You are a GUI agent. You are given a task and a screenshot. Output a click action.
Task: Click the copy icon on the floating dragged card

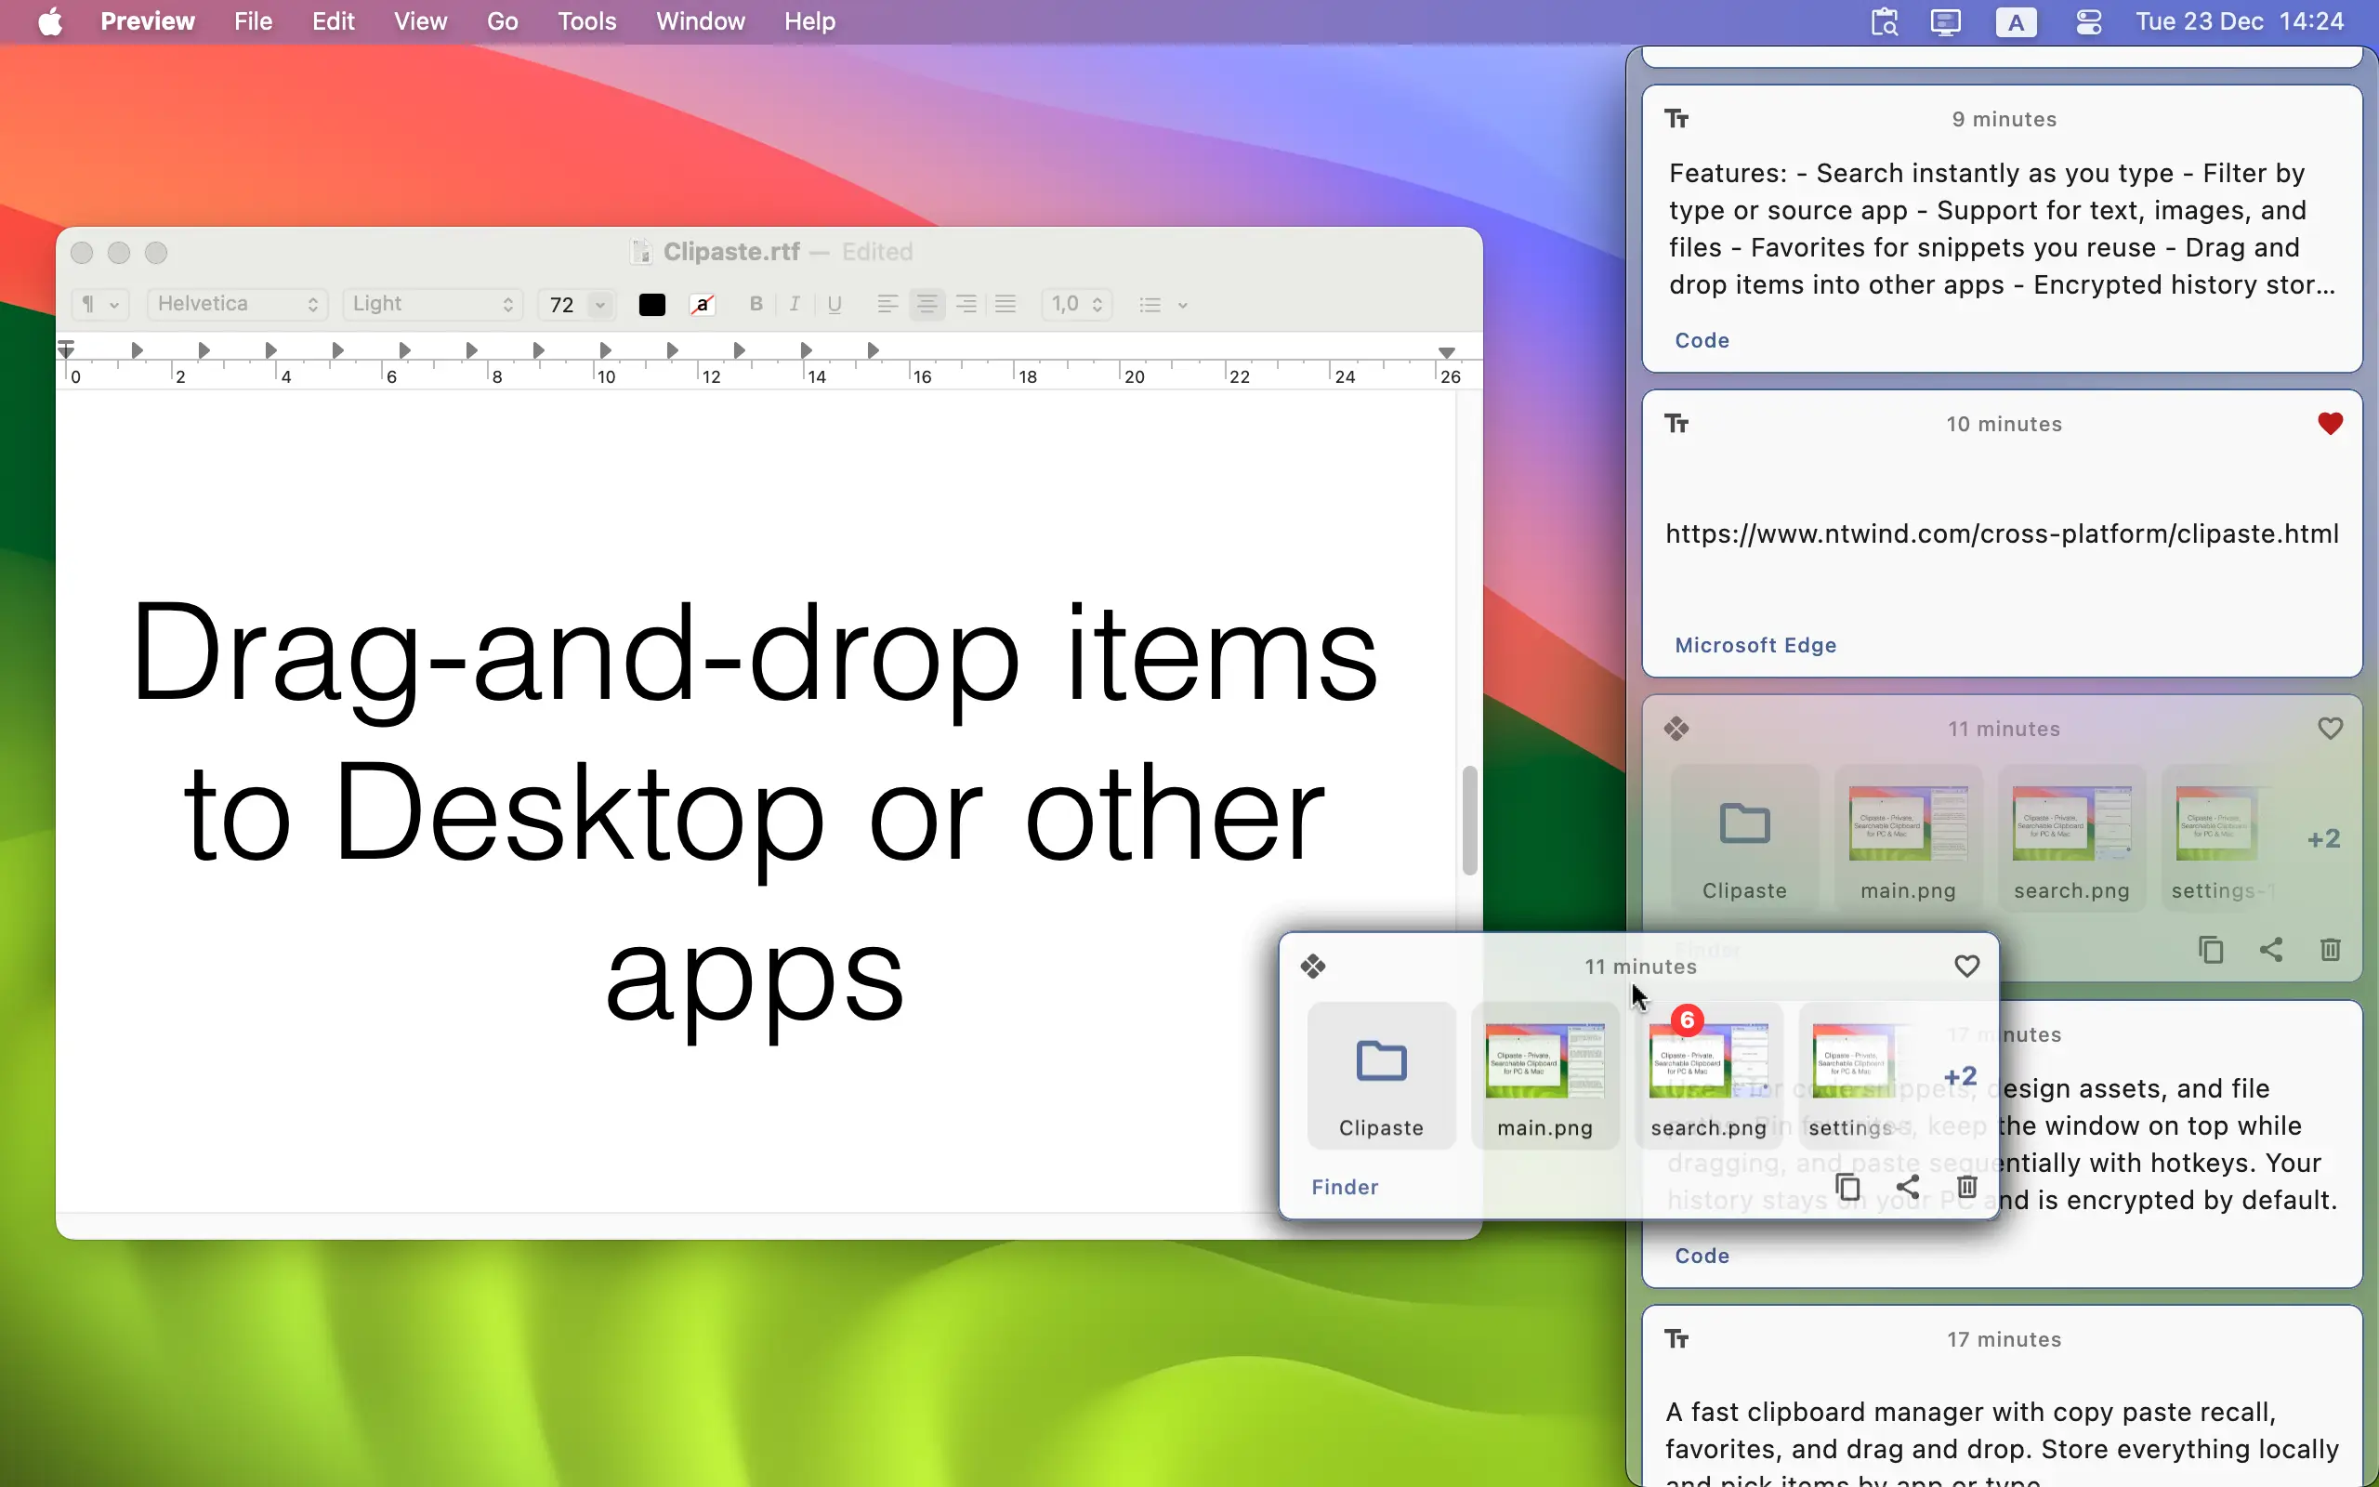1848,1187
